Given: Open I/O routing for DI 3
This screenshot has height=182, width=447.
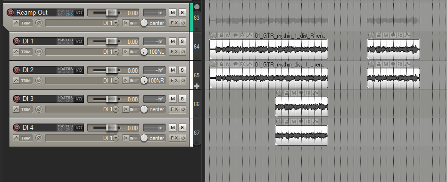Looking at the screenshot, I should [x=79, y=99].
